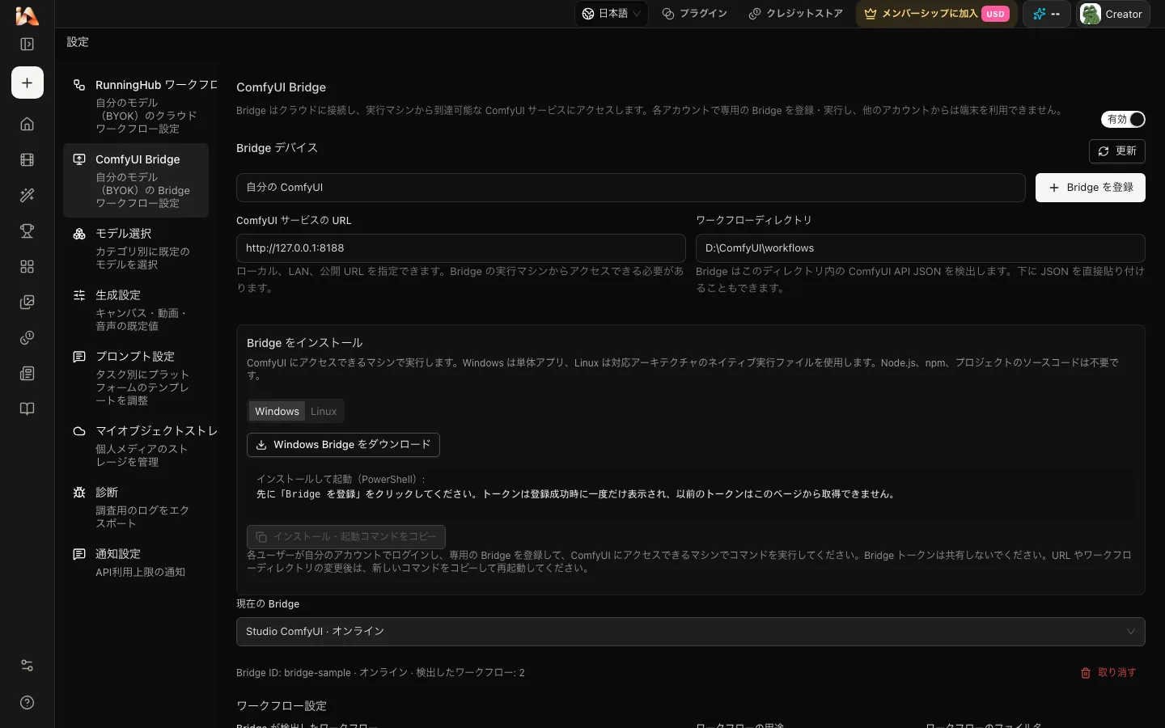Open the image gallery icon
This screenshot has height=728, width=1165.
click(27, 303)
